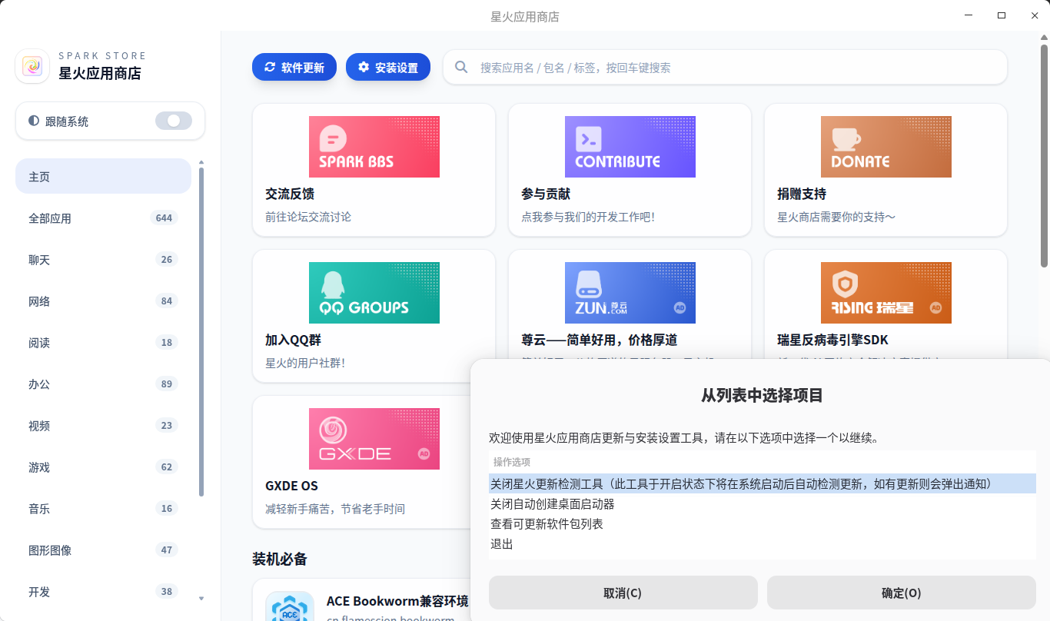Image resolution: width=1050 pixels, height=621 pixels.
Task: Select 主页 in the sidebar
Action: (103, 176)
